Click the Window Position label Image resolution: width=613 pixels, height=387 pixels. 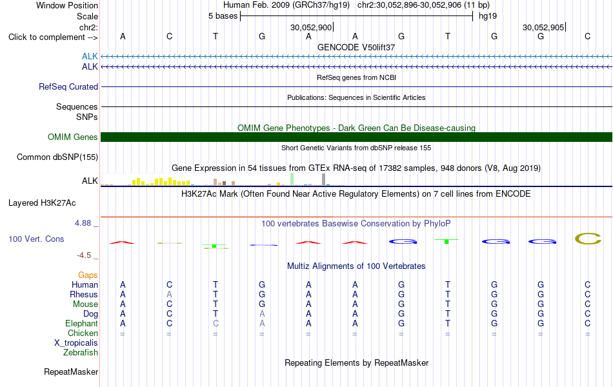[67, 5]
